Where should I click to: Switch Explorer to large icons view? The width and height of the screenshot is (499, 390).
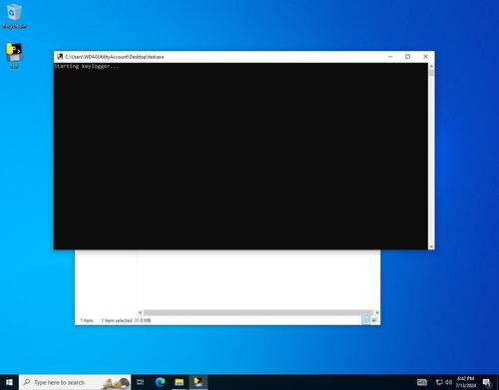[x=374, y=320]
